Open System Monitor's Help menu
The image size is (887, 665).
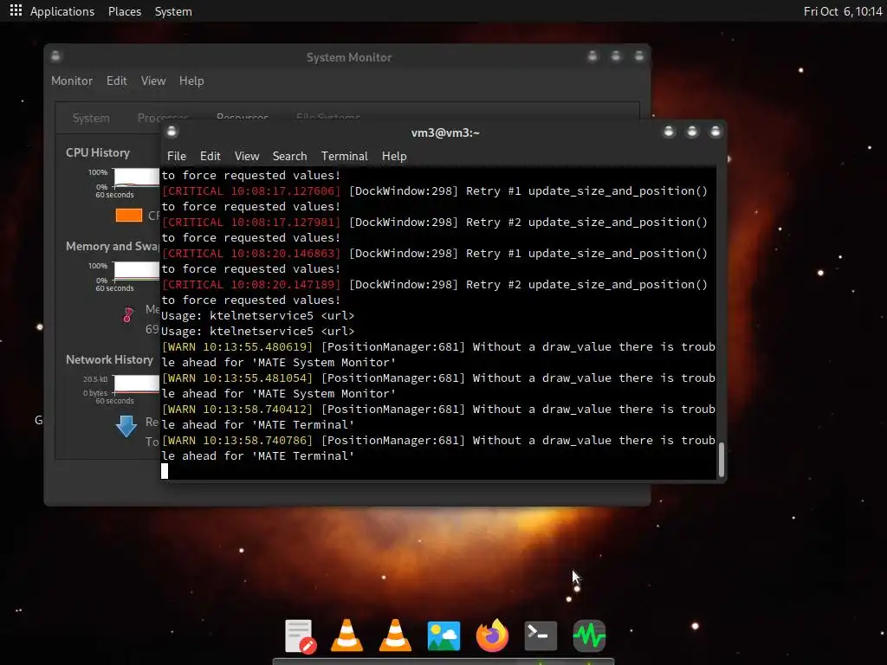coord(191,81)
